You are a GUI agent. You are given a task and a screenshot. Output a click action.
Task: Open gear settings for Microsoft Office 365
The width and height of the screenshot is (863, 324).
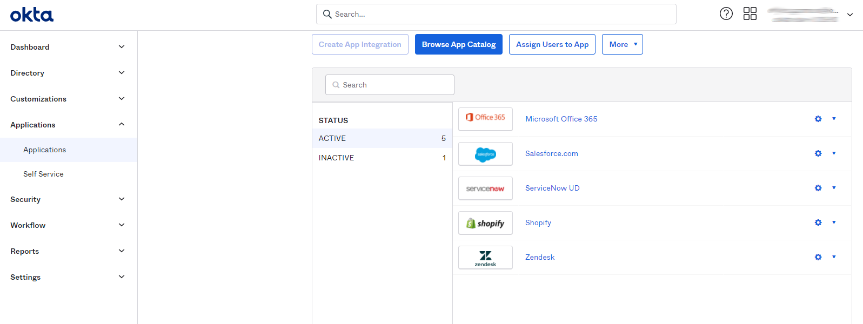818,119
